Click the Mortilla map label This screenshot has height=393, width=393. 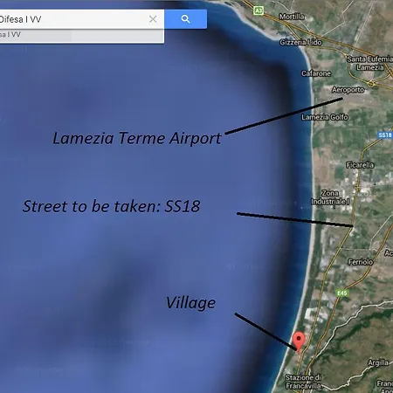point(292,17)
